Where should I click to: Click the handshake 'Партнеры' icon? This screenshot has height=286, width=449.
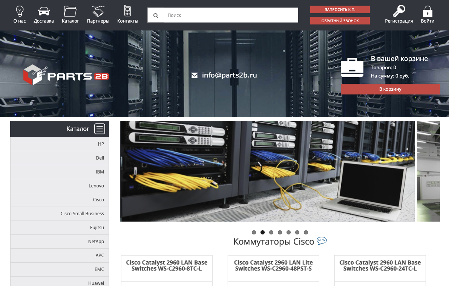[x=98, y=11]
